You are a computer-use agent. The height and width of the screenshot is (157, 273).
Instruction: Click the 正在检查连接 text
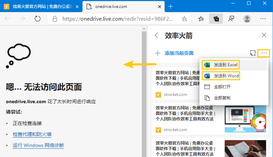point(27,123)
